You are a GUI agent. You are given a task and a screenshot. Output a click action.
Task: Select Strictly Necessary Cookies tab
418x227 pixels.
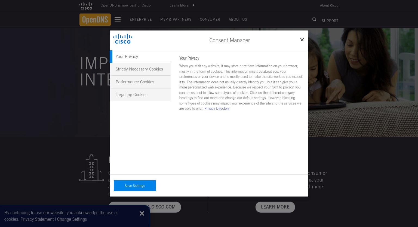[140, 69]
